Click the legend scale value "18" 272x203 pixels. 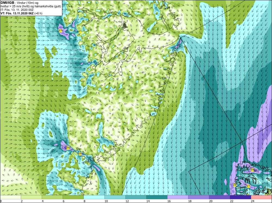tap(190, 201)
